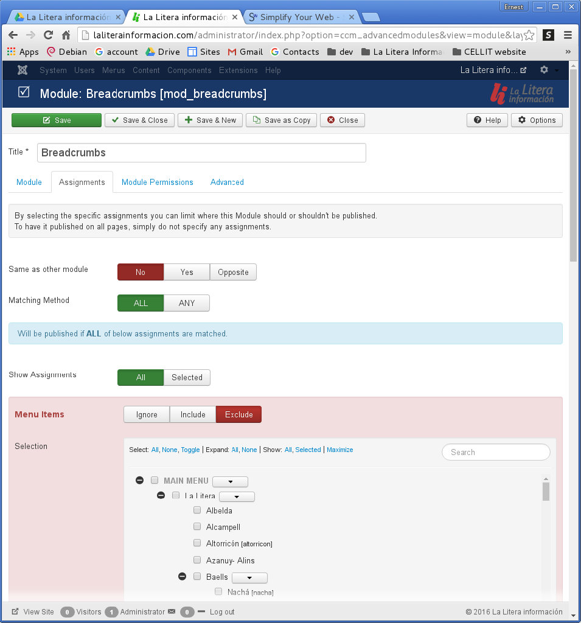581x623 pixels.
Task: Set Matching Method to ANY
Action: coord(187,303)
